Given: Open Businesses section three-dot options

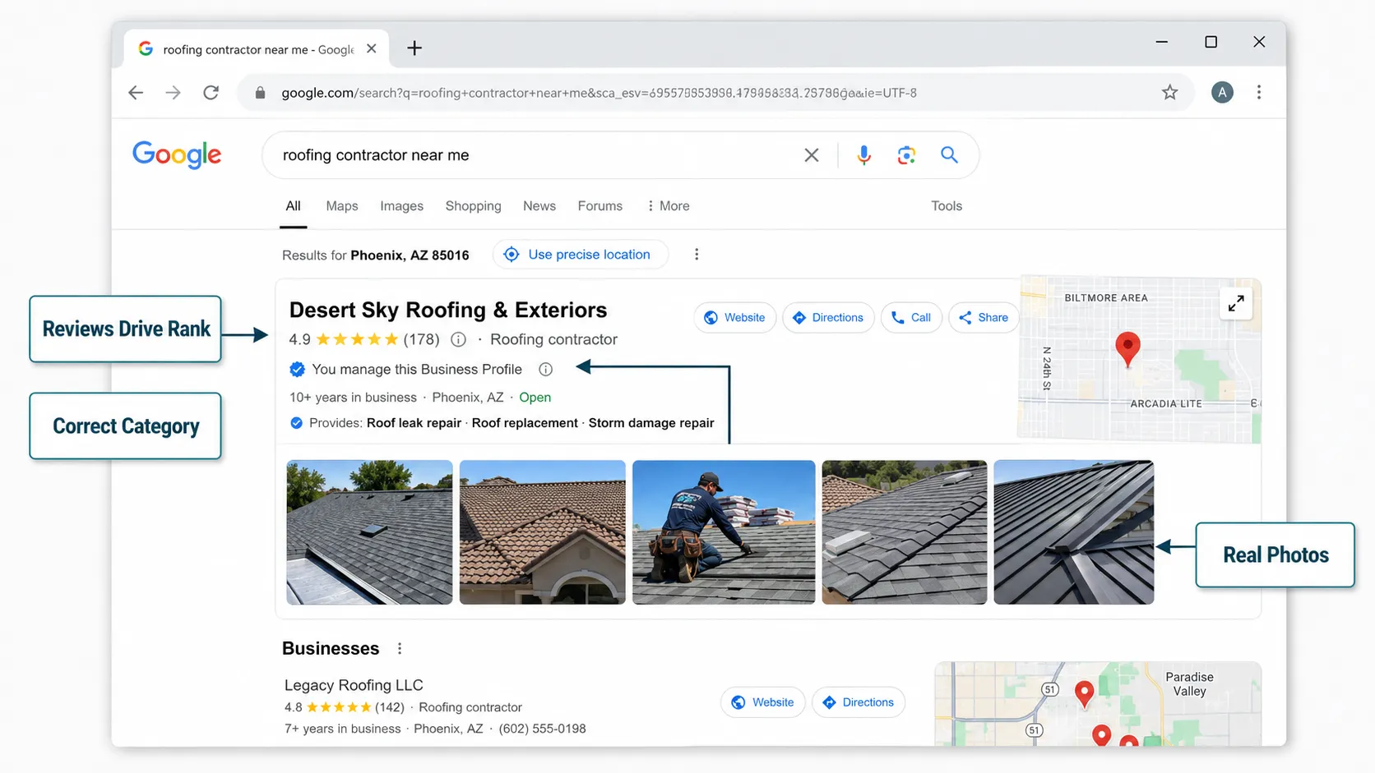Looking at the screenshot, I should (x=400, y=649).
